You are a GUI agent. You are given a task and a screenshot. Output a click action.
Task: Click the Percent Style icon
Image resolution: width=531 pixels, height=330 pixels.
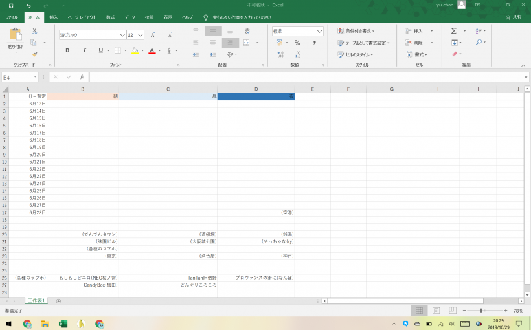[297, 43]
